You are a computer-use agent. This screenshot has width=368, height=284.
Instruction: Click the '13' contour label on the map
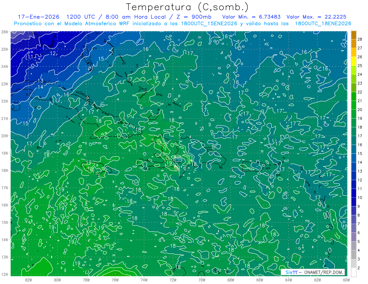point(40,81)
